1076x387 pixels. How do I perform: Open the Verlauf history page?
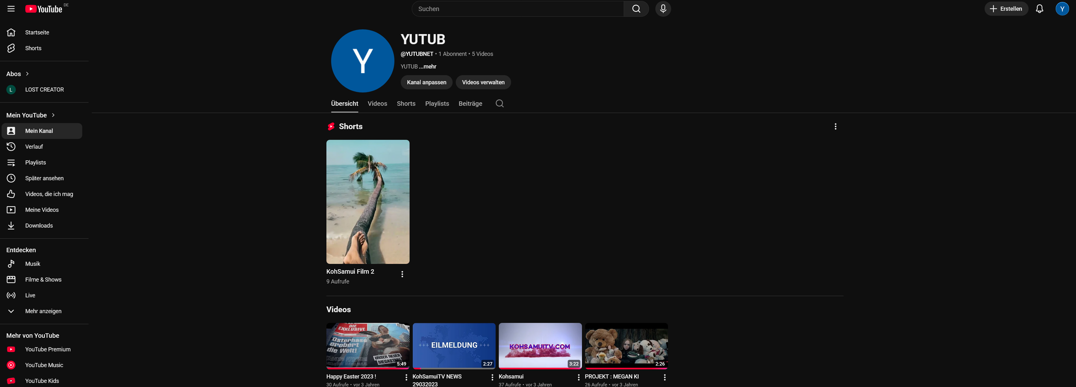coord(42,147)
